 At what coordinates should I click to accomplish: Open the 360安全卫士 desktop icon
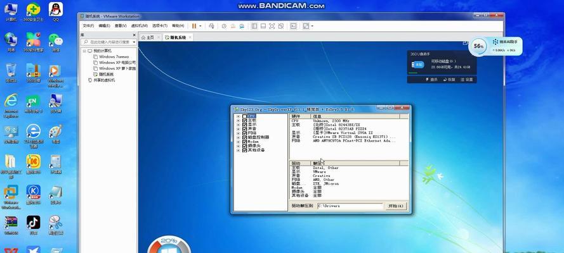click(x=33, y=12)
